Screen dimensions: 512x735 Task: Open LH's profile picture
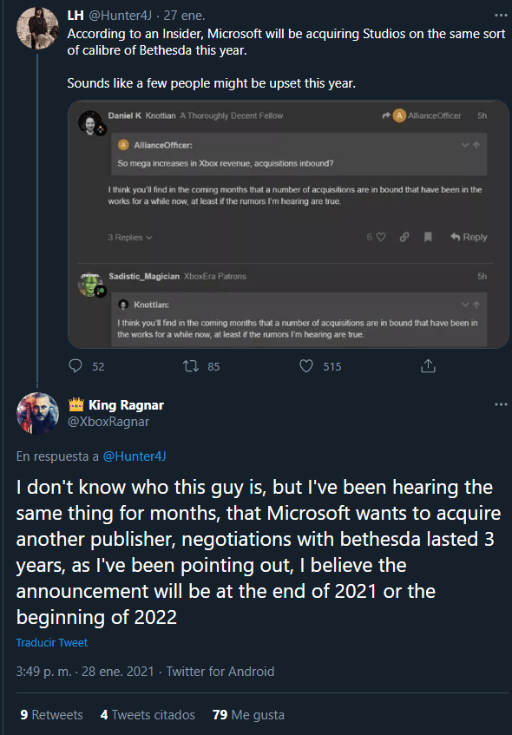pos(37,28)
